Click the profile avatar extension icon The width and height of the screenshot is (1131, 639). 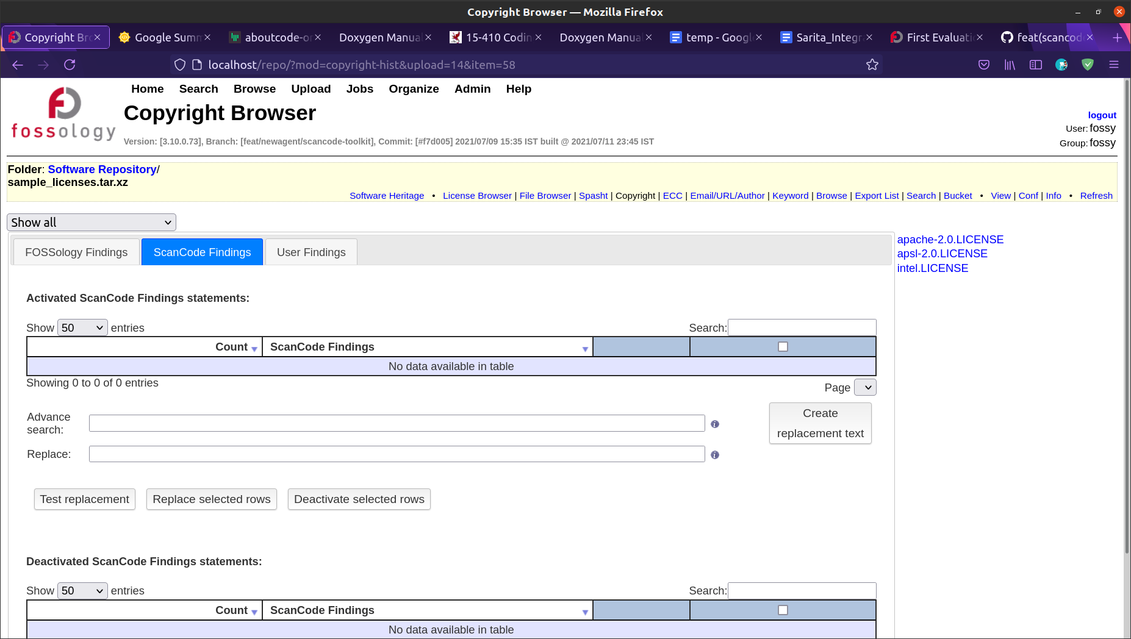point(1061,65)
